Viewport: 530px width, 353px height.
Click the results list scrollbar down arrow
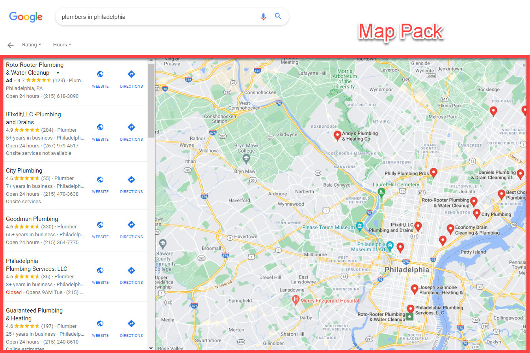151,348
